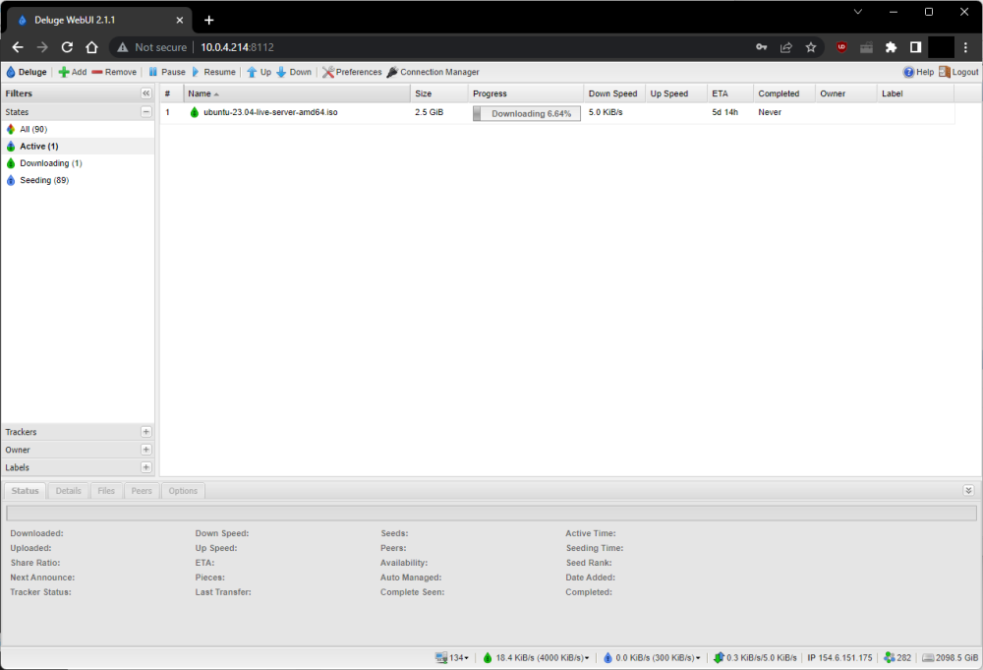Move torrent Up in queue
Viewport: 983px width, 670px height.
259,72
